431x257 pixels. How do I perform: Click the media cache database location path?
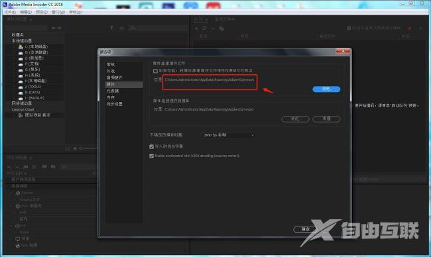209,109
